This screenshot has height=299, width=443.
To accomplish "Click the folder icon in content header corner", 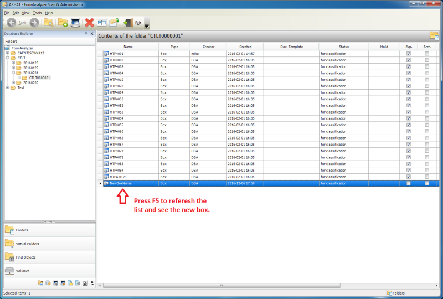I will tap(434, 36).
